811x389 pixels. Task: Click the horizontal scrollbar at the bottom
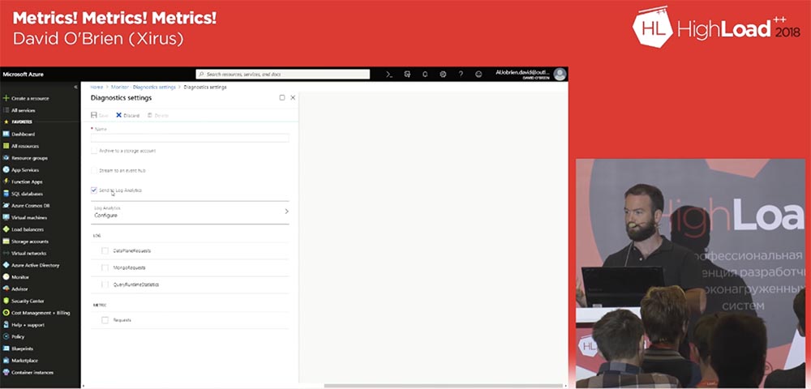click(x=444, y=386)
